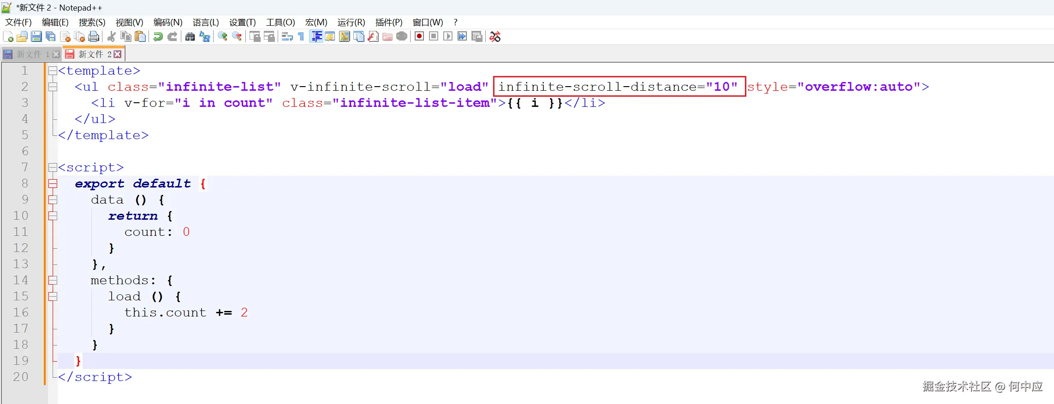The image size is (1054, 404).
Task: Toggle synchronized vertical scrolling
Action: (x=255, y=37)
